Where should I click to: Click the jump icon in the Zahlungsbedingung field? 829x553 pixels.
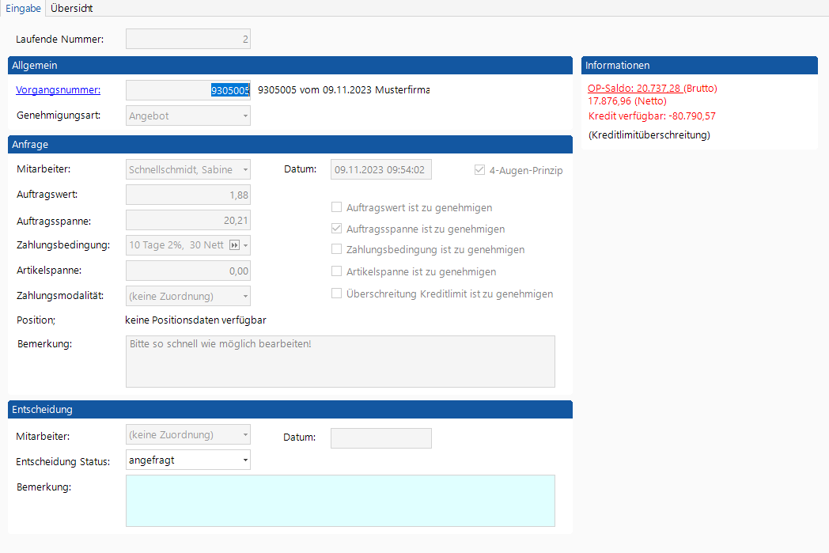(x=234, y=245)
